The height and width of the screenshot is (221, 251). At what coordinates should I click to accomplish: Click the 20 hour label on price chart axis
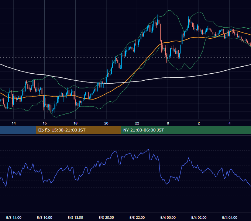click(x=106, y=123)
